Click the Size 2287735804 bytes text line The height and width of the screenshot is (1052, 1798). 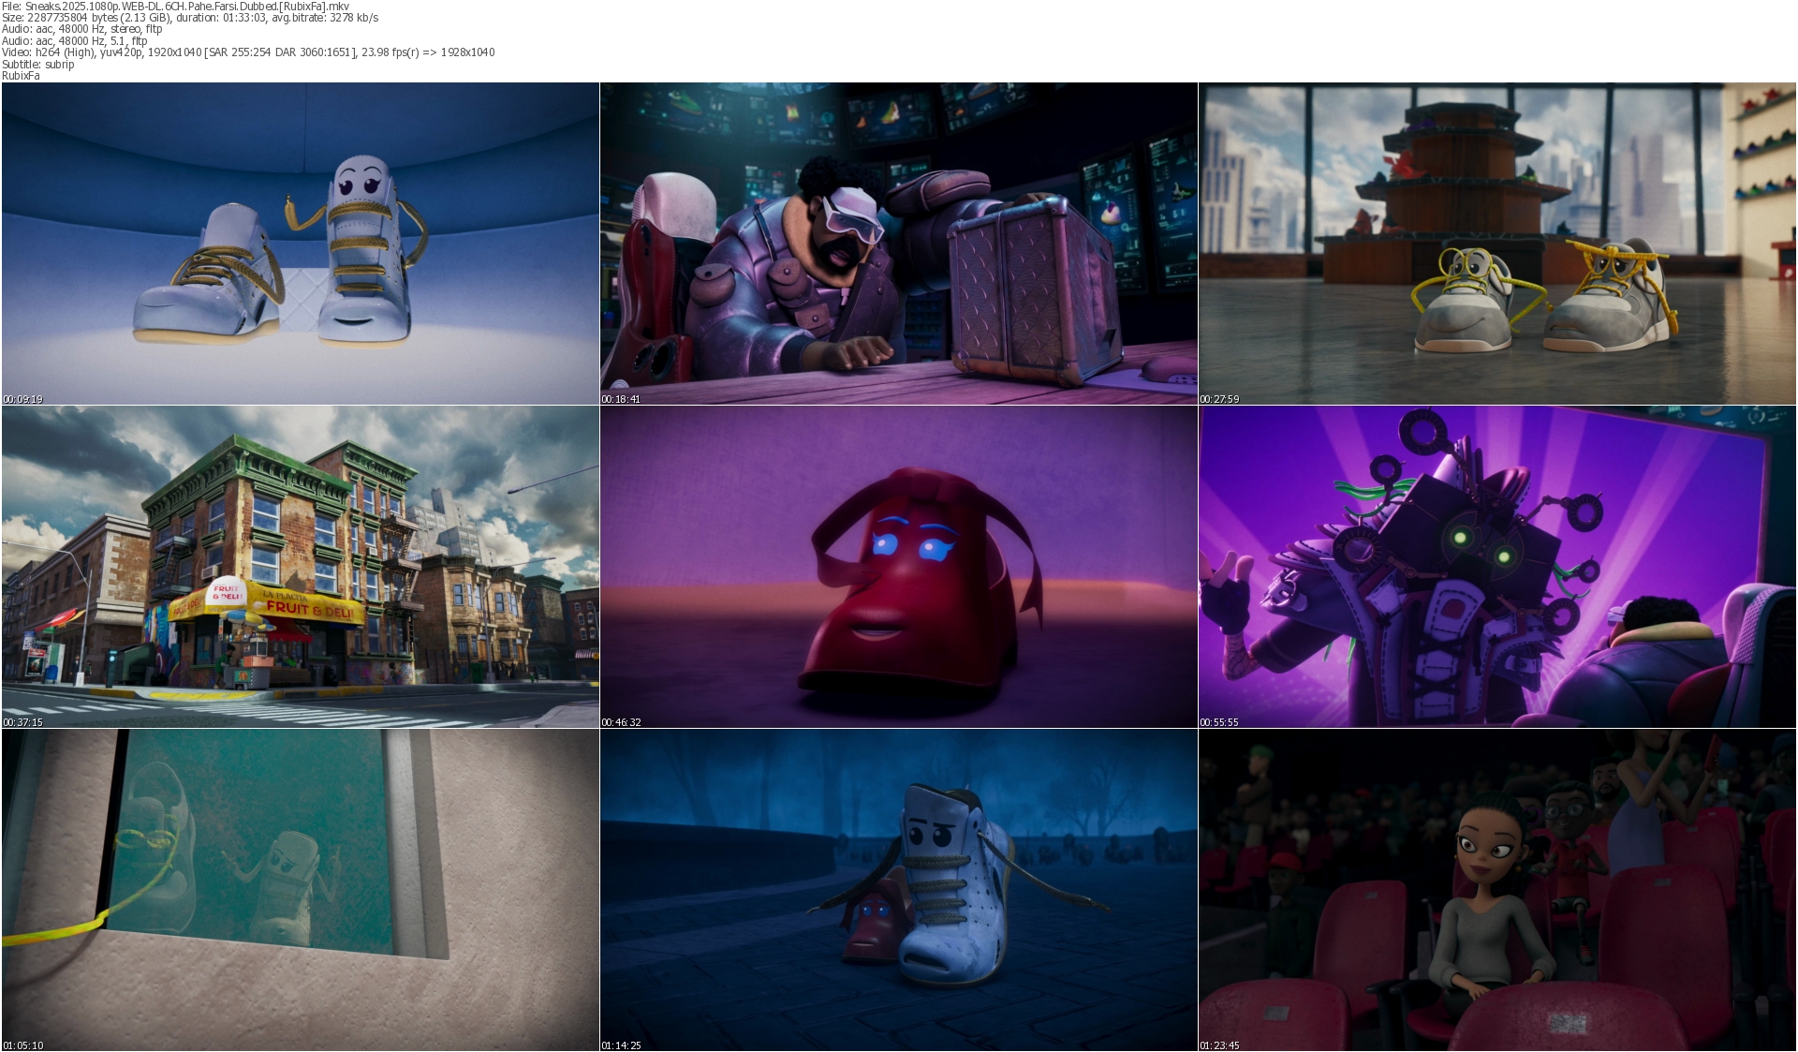[x=190, y=18]
